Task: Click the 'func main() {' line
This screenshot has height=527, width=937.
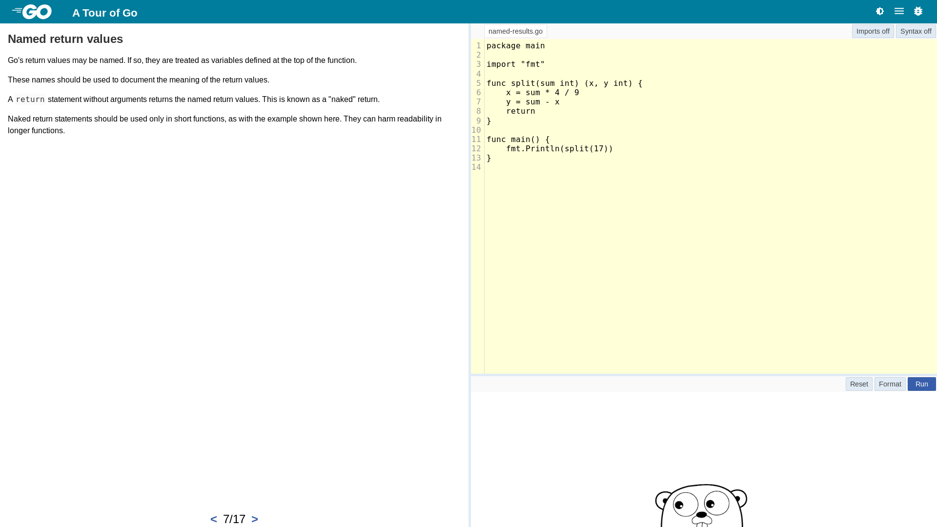Action: pos(518,140)
